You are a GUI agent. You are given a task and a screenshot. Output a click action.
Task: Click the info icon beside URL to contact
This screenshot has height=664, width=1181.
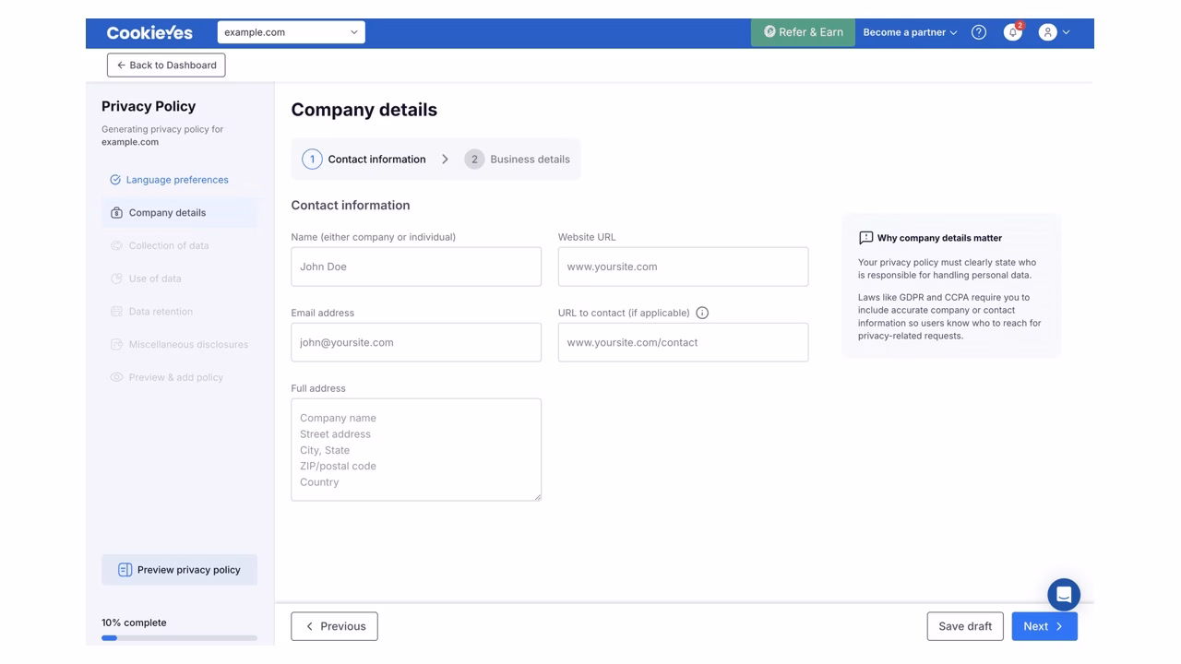point(702,313)
